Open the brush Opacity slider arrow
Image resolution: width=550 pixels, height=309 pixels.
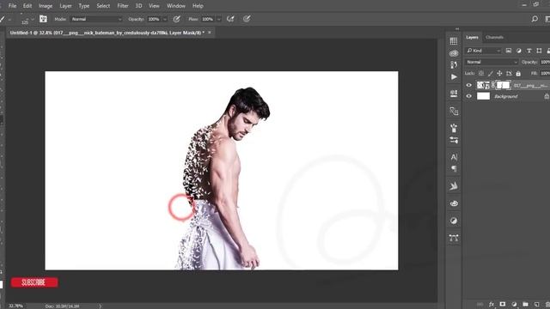[x=165, y=19]
